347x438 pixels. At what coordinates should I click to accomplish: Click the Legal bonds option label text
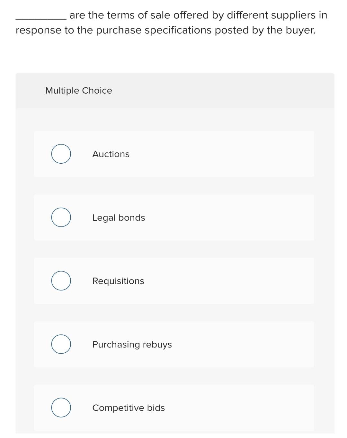click(119, 218)
